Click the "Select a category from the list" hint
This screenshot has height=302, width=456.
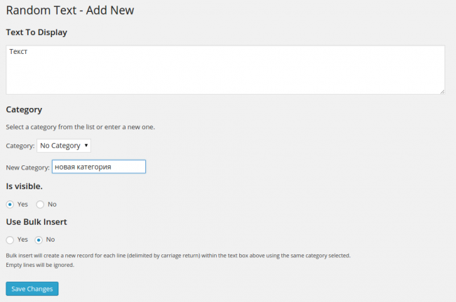[x=80, y=127]
